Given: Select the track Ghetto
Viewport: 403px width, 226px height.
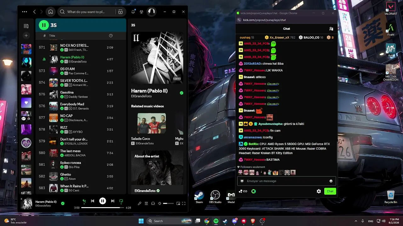Looking at the screenshot, I should pyautogui.click(x=65, y=175).
